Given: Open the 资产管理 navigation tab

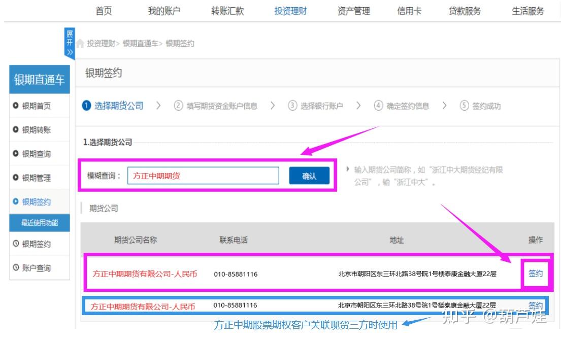Looking at the screenshot, I should tap(354, 11).
